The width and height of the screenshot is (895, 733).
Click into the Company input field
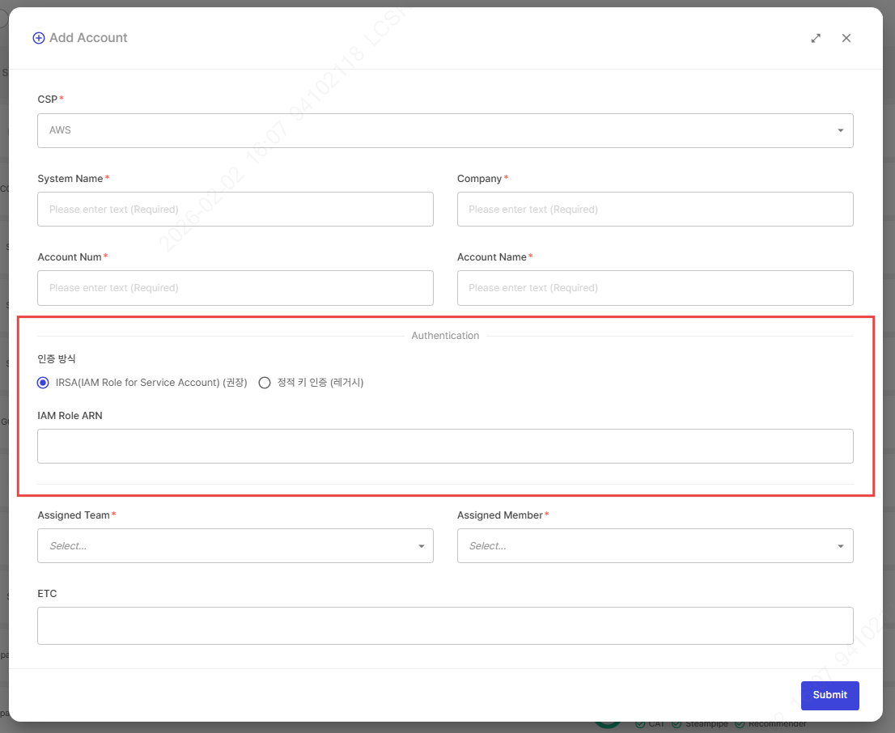(655, 209)
